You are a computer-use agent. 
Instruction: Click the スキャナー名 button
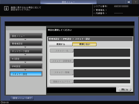tap(62, 51)
